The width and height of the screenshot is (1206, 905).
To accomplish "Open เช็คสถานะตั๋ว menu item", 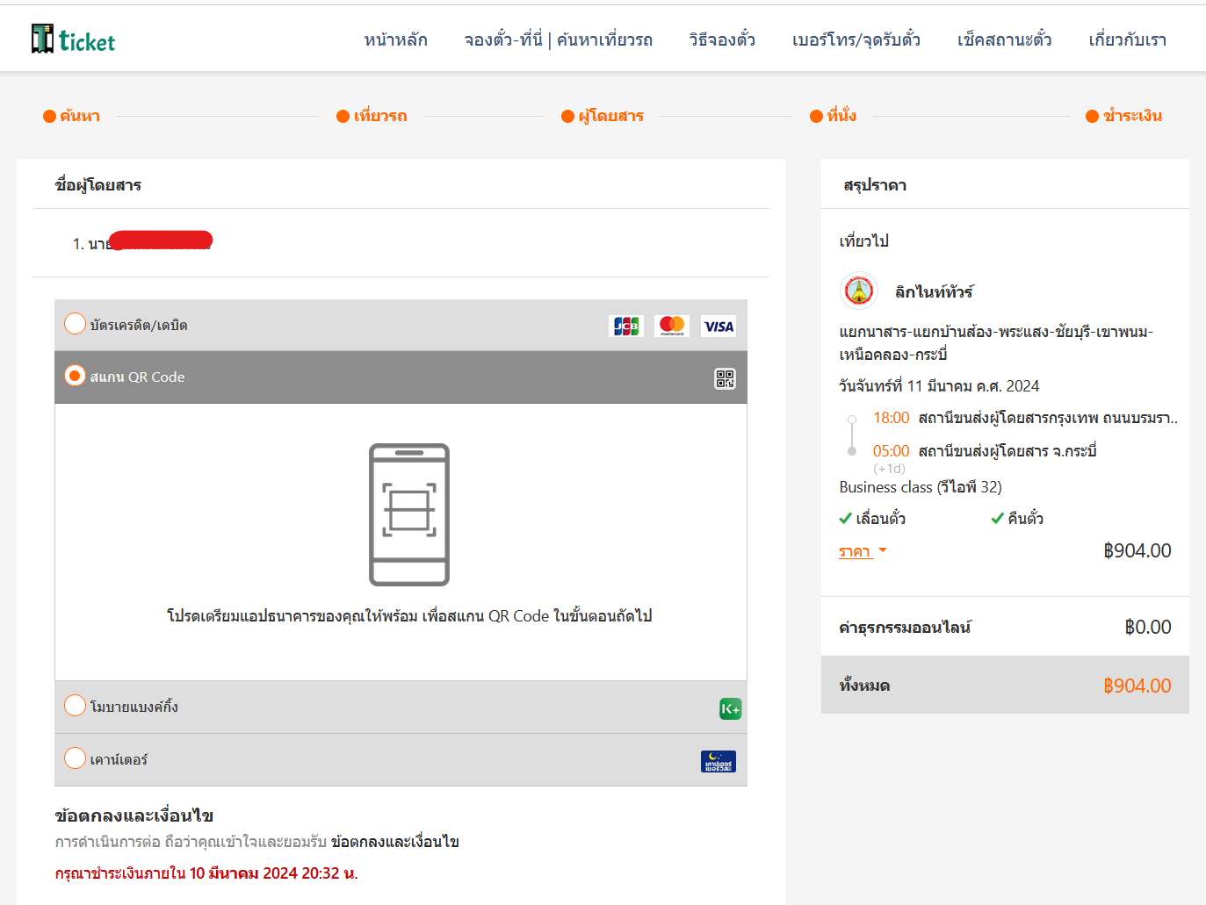I will click(x=1004, y=40).
